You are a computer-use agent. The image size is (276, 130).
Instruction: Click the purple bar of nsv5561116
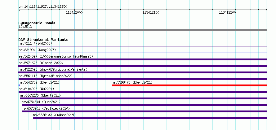143,79
